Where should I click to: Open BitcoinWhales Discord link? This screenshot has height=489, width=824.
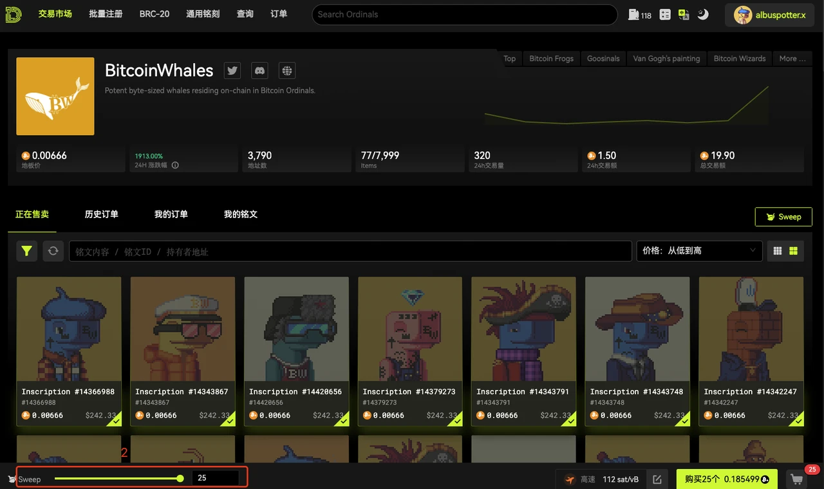(x=259, y=71)
